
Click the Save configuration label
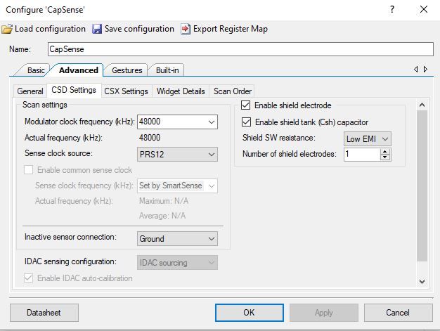click(139, 29)
